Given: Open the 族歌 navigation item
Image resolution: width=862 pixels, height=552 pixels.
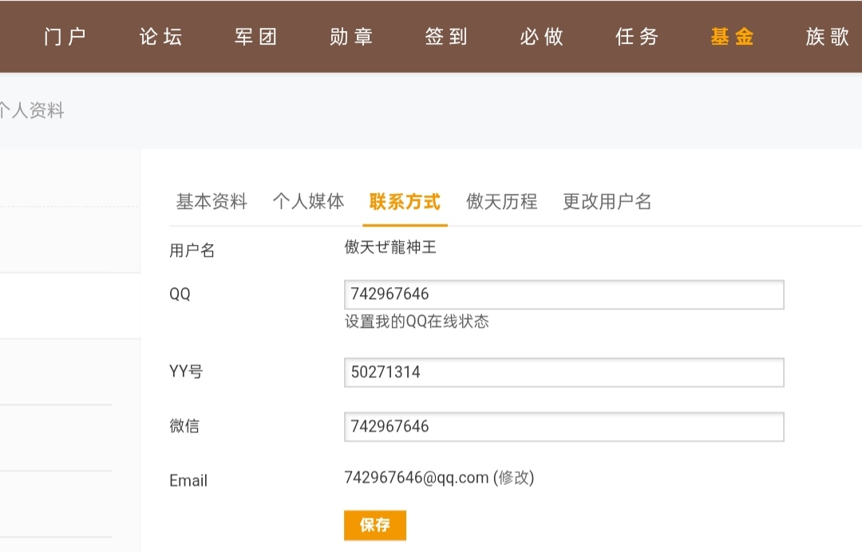Looking at the screenshot, I should click(828, 37).
